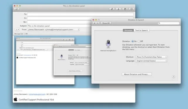Select the embedded screenshot image in email body
The height and width of the screenshot is (109, 188).
tap(53, 62)
